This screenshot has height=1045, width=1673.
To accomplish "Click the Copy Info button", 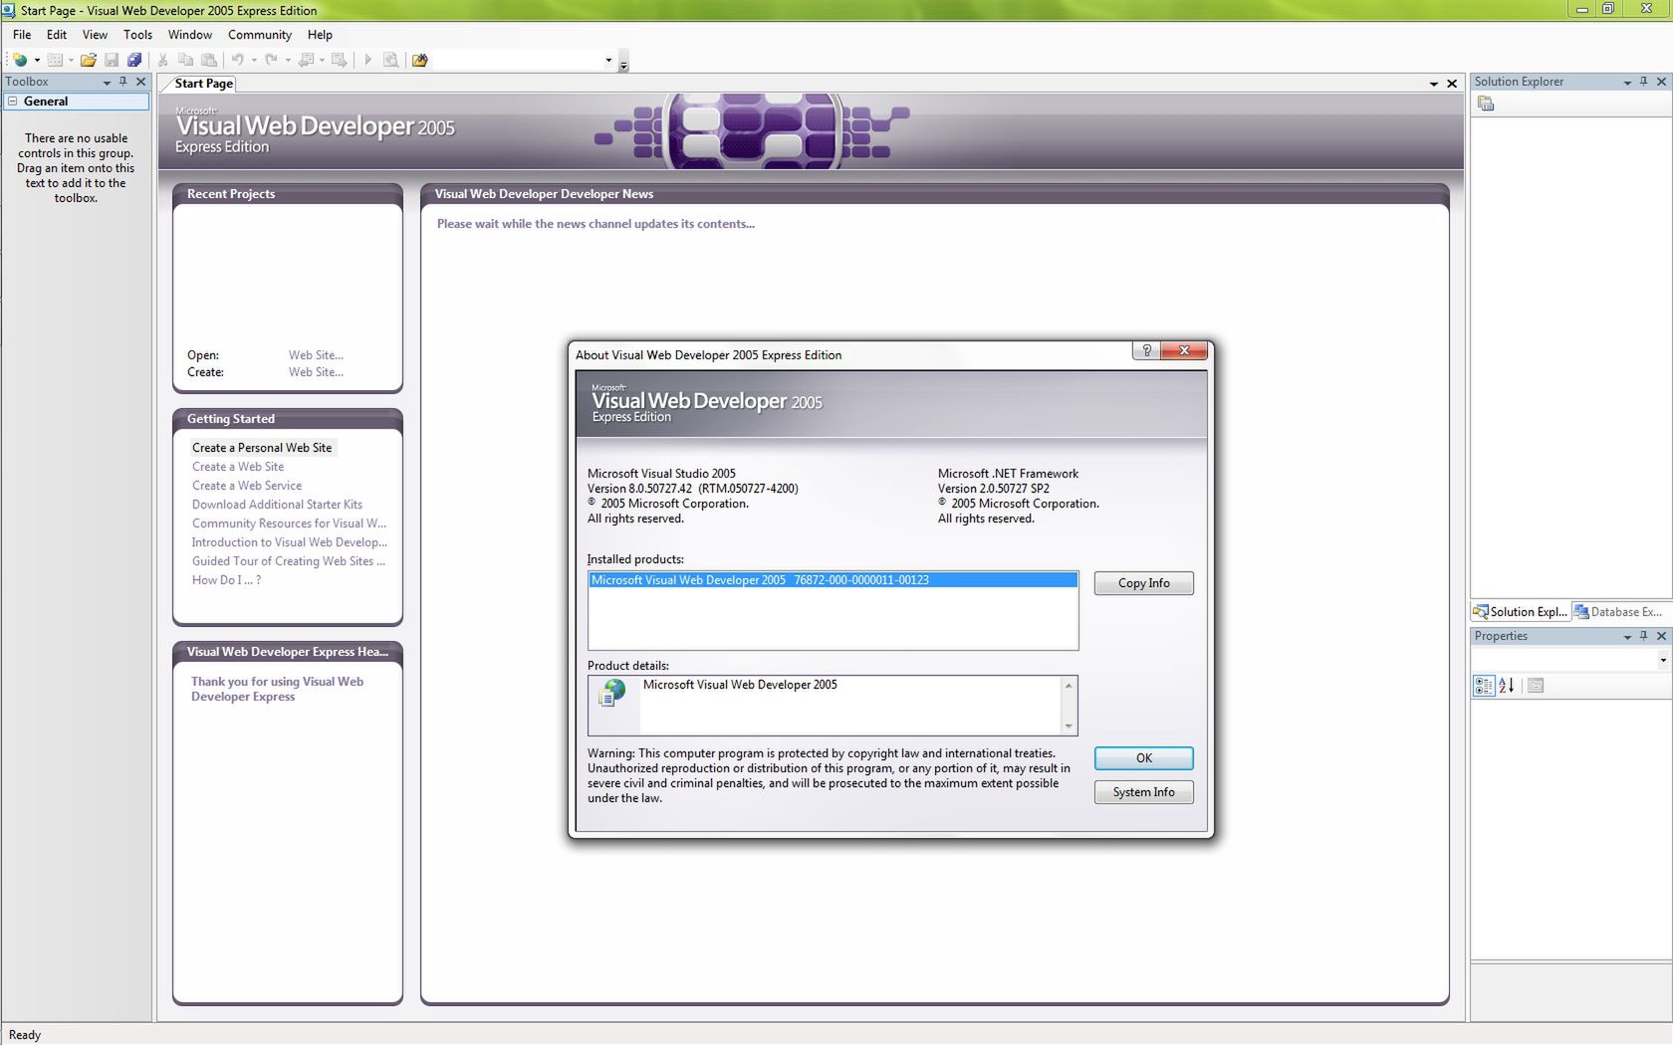I will tap(1142, 583).
